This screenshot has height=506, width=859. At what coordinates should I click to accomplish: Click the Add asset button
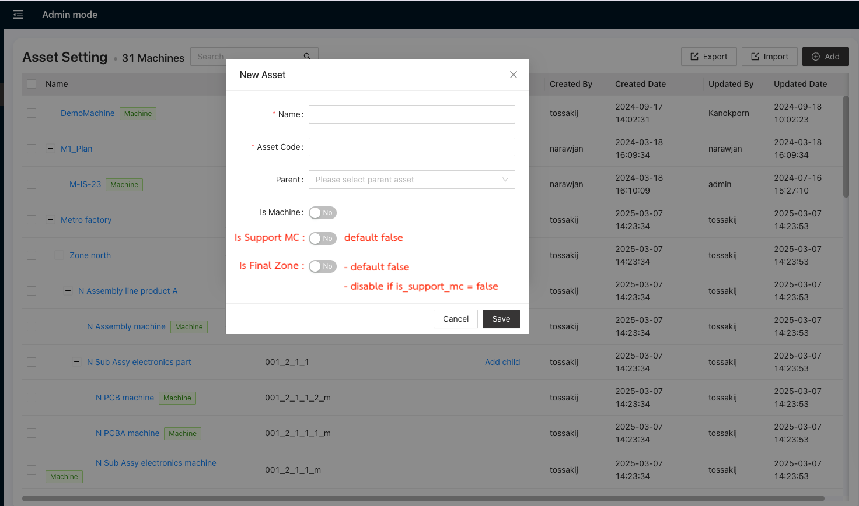point(825,57)
